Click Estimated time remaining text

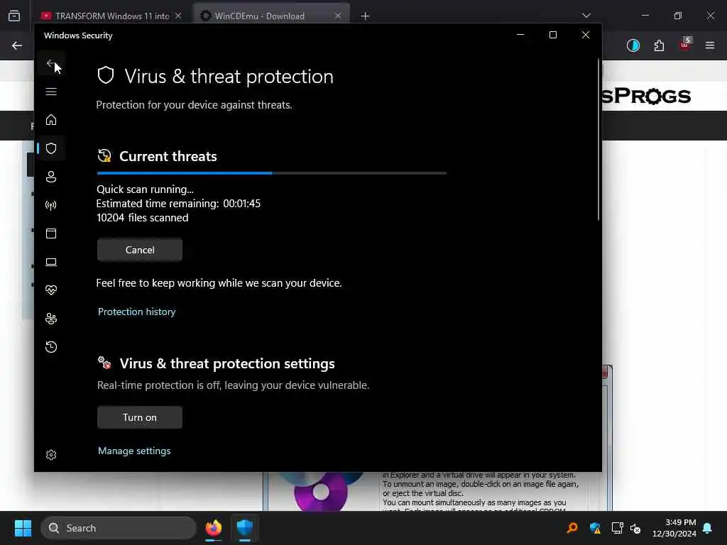[x=178, y=204]
